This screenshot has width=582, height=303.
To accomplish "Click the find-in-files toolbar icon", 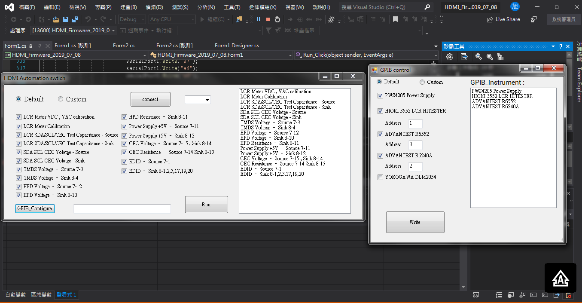I will (239, 19).
